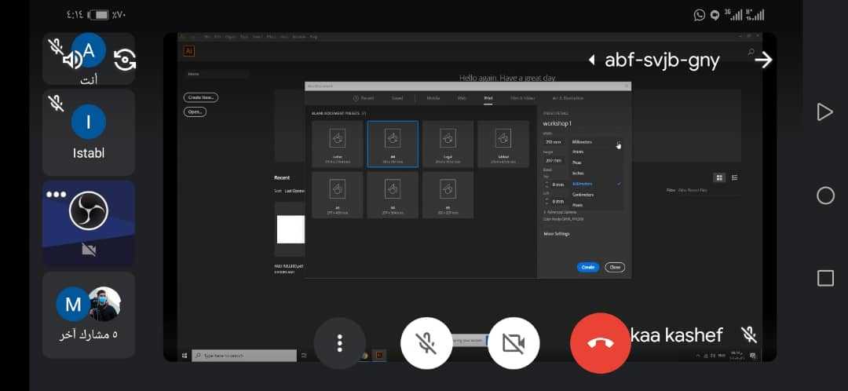Open the OBS participant tile options
This screenshot has width=848, height=391.
click(57, 194)
